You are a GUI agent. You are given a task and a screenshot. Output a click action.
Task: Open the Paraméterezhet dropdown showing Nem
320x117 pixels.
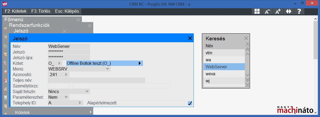[66, 97]
